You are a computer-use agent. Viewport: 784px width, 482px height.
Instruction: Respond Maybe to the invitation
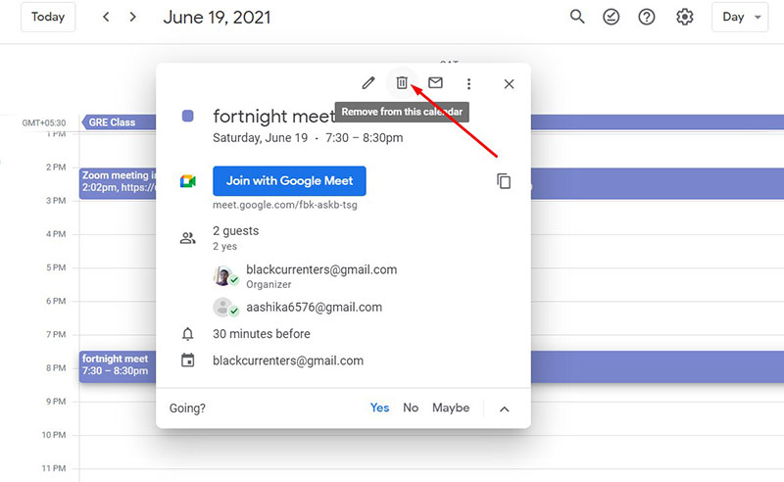(451, 408)
